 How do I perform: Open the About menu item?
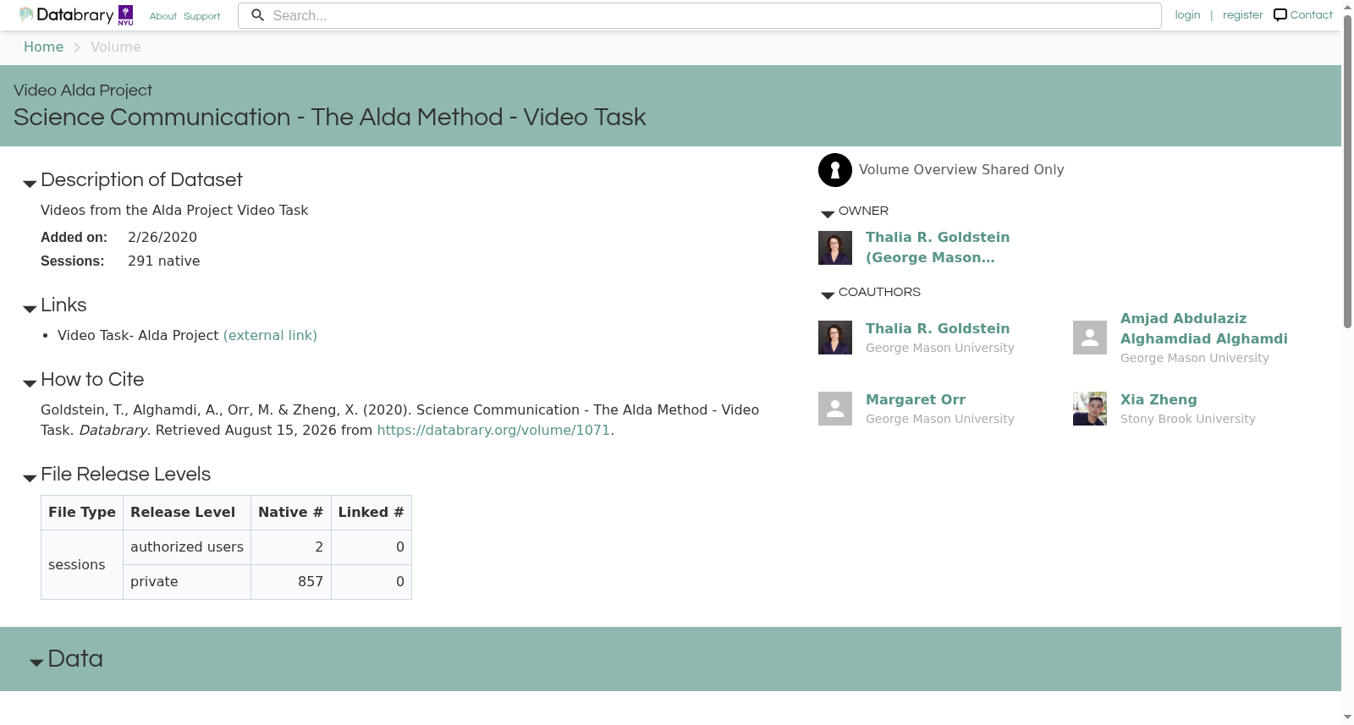pyautogui.click(x=163, y=16)
